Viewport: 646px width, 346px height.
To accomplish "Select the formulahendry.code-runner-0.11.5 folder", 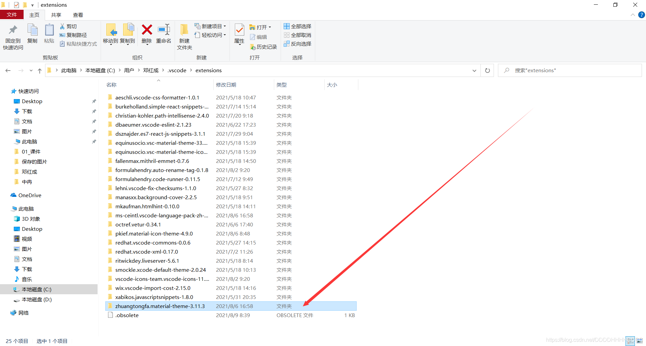I will tap(231, 179).
